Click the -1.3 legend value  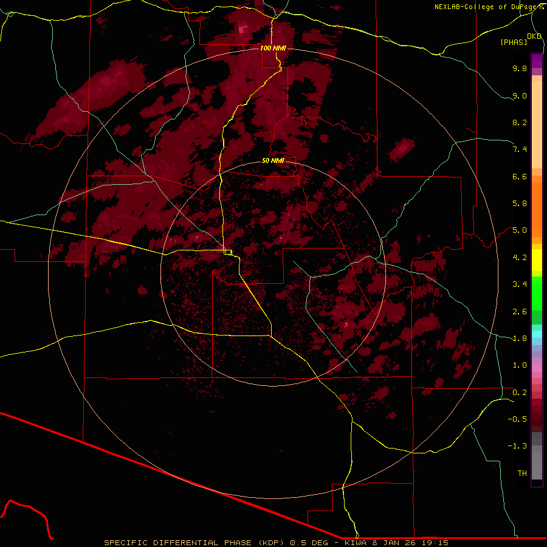[517, 446]
